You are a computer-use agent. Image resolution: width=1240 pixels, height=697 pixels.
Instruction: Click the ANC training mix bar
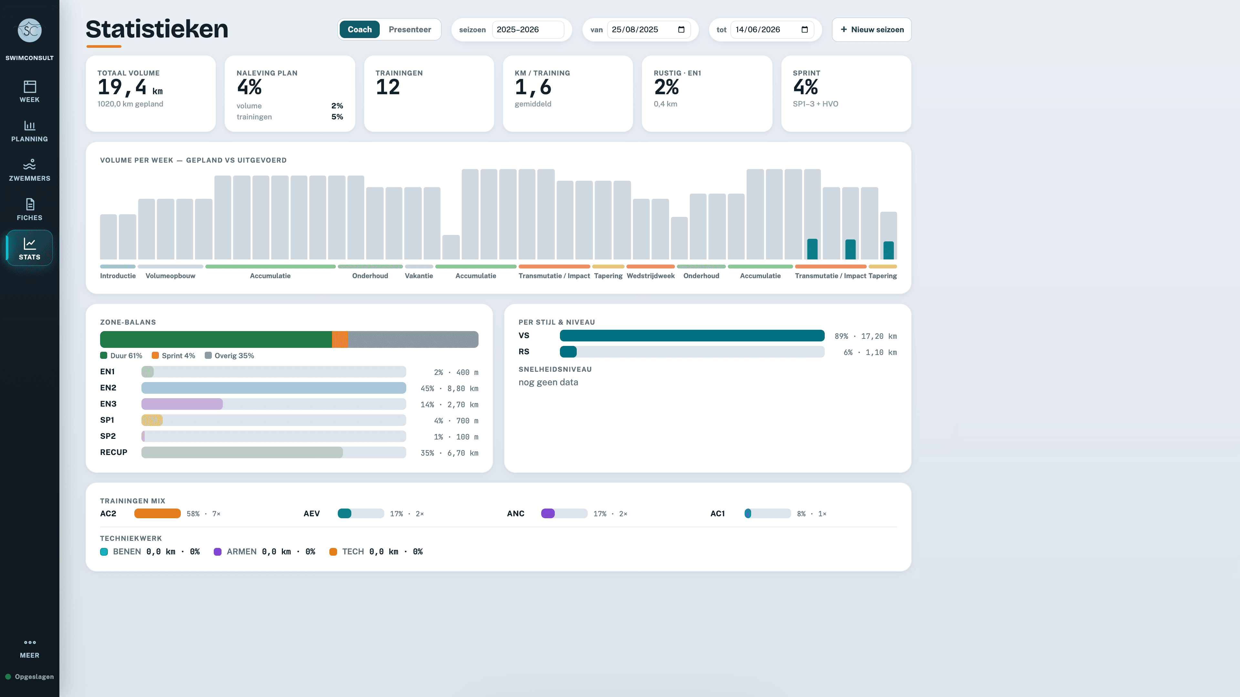click(564, 514)
